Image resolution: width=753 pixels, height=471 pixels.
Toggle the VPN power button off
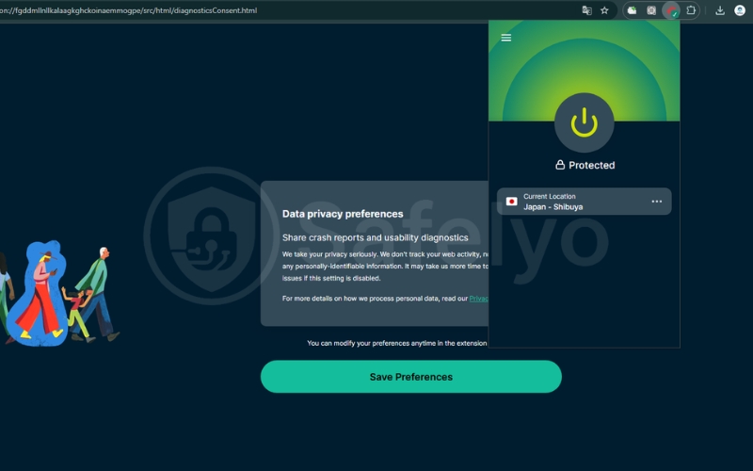tap(584, 122)
